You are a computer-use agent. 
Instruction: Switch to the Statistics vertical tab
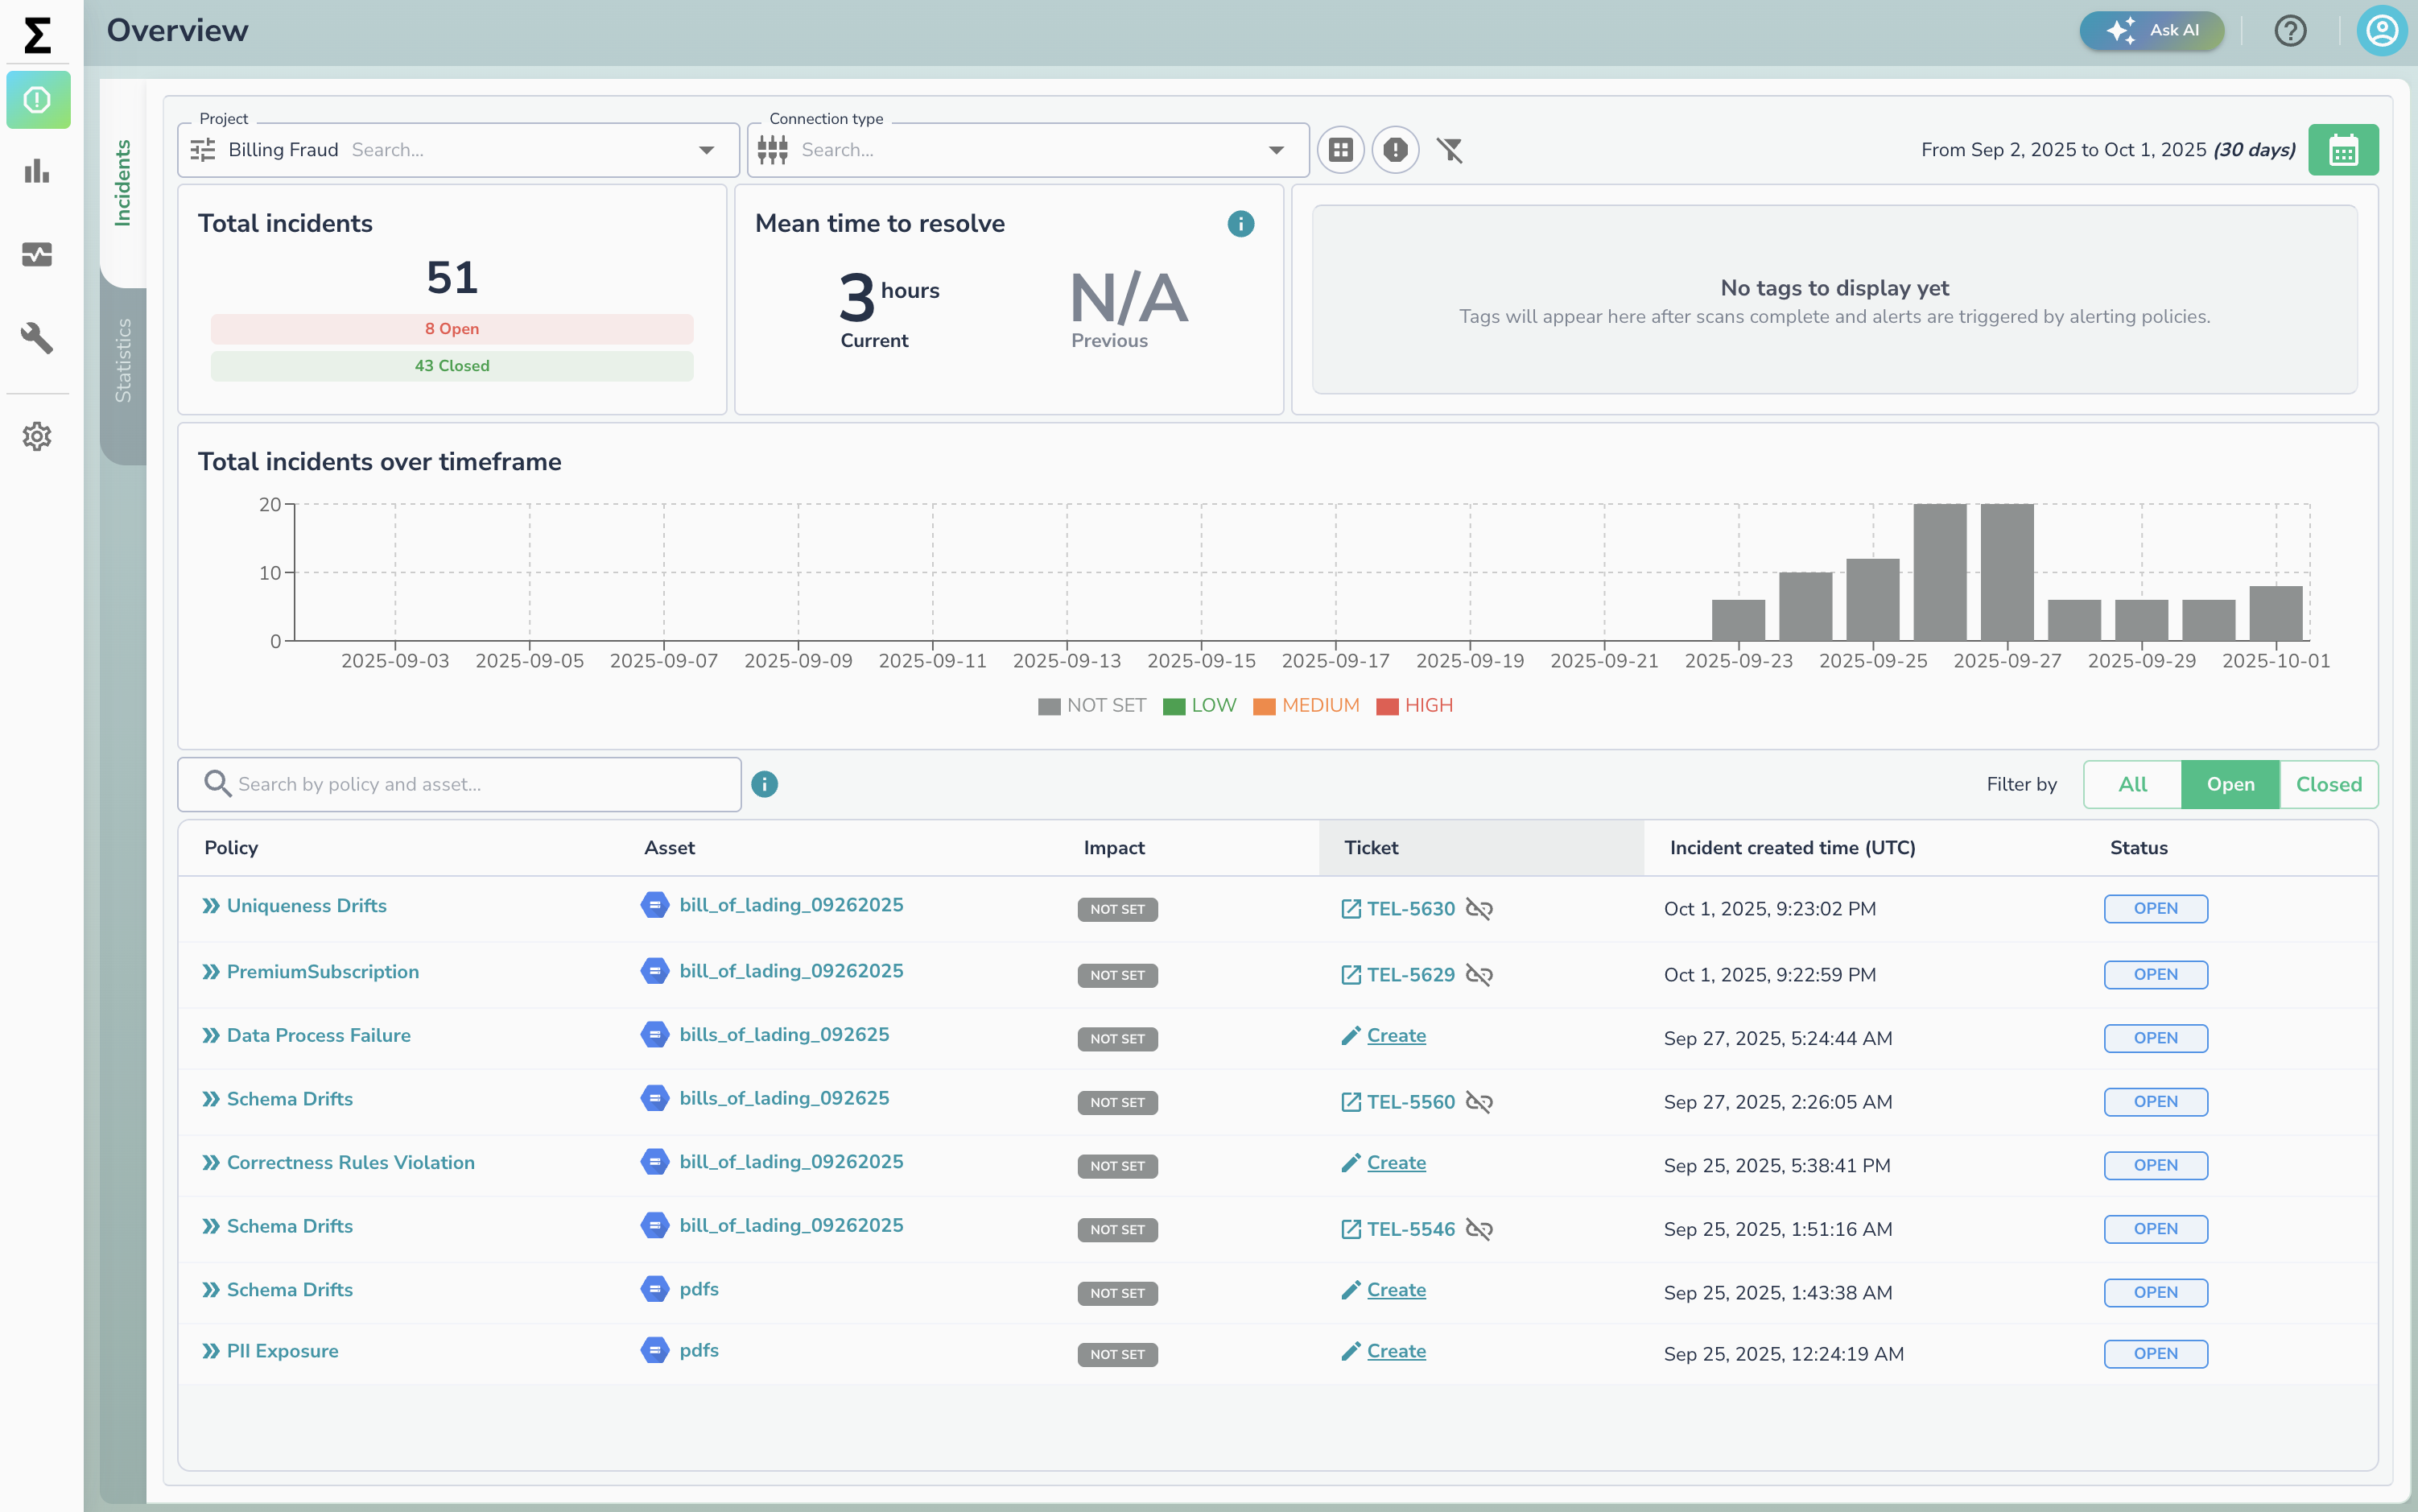pos(123,360)
